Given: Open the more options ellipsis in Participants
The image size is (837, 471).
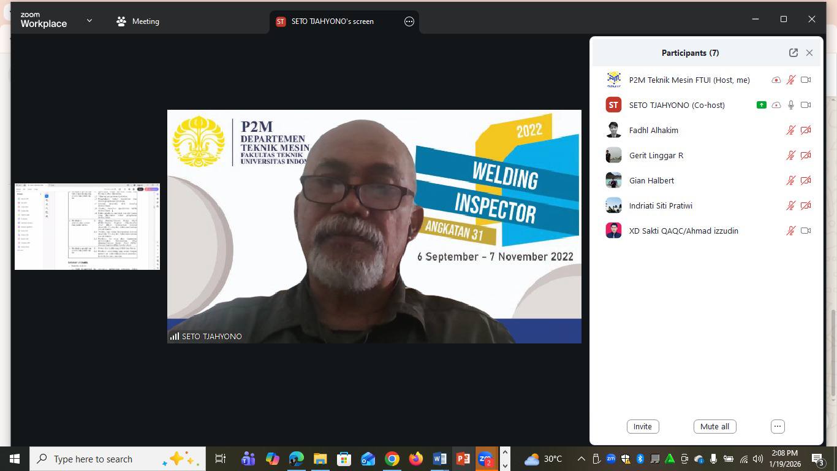Looking at the screenshot, I should pos(778,426).
